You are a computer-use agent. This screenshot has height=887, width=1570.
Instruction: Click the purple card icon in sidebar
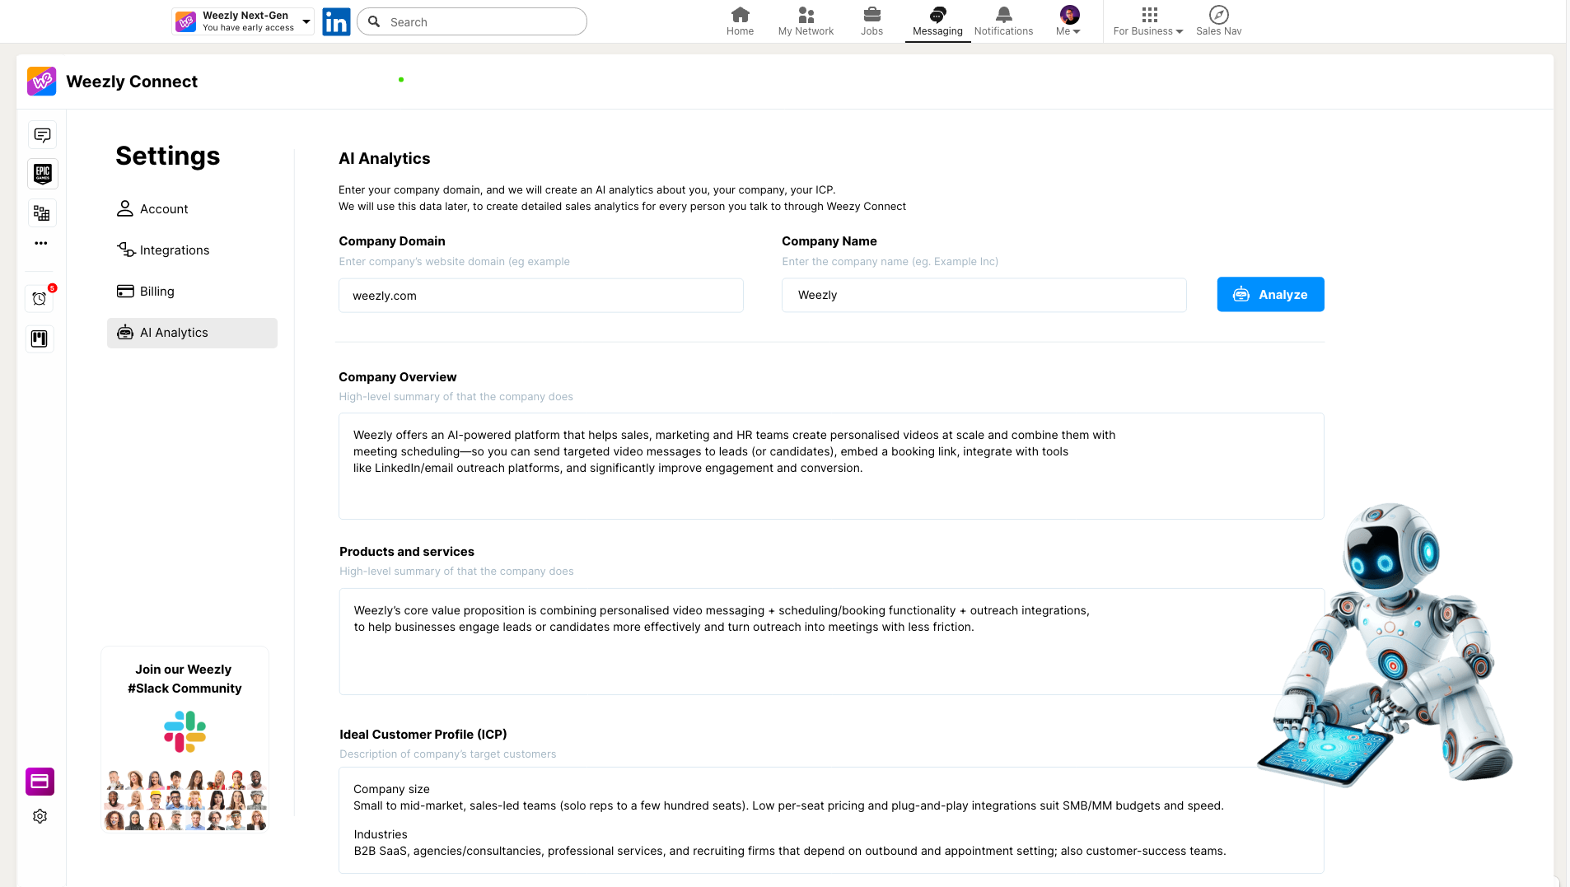[40, 782]
